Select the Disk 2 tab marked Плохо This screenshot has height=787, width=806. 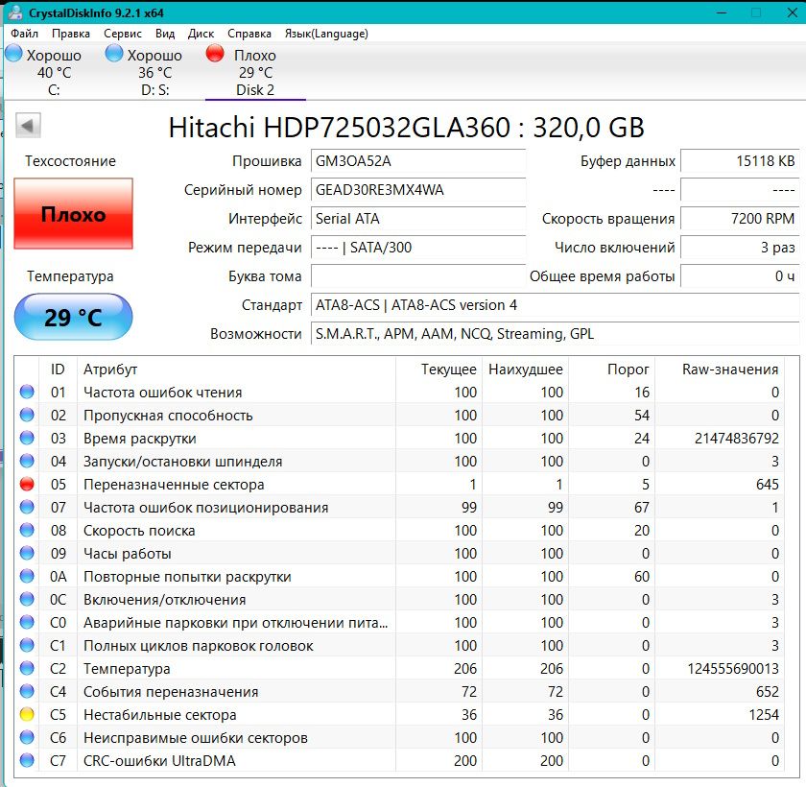tap(255, 72)
